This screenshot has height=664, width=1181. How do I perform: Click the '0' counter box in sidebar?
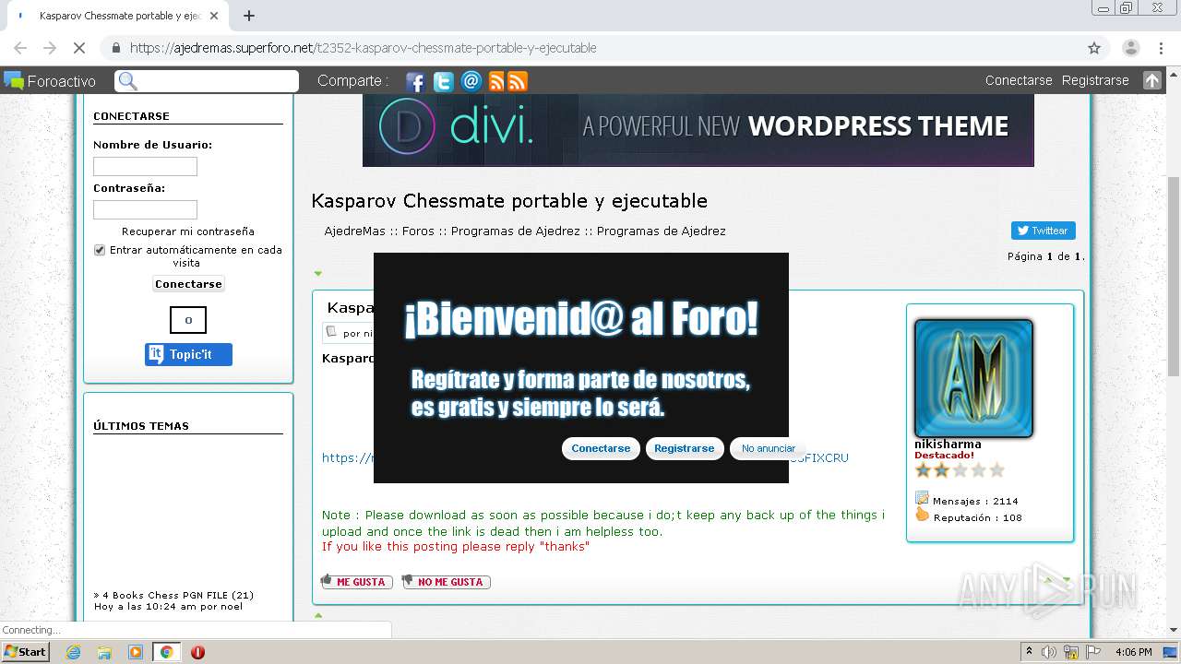(x=188, y=320)
